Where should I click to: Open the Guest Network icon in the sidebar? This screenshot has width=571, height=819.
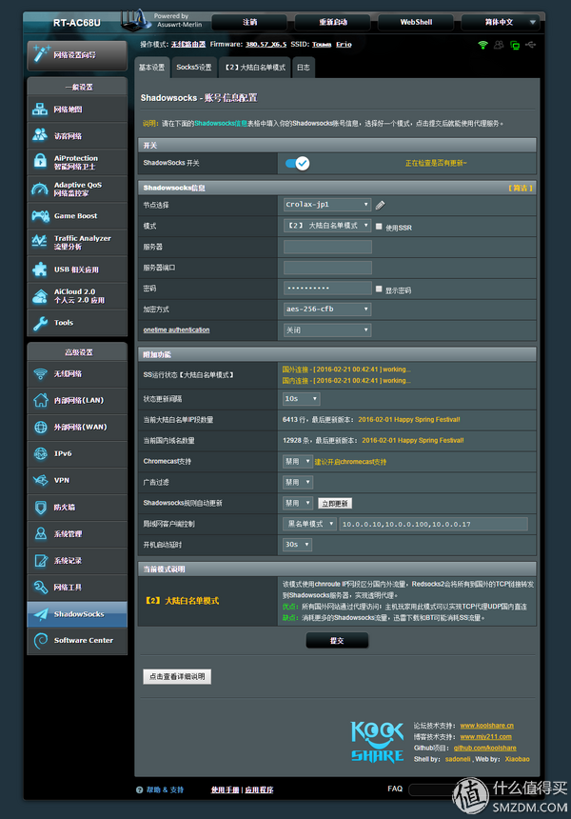40,135
